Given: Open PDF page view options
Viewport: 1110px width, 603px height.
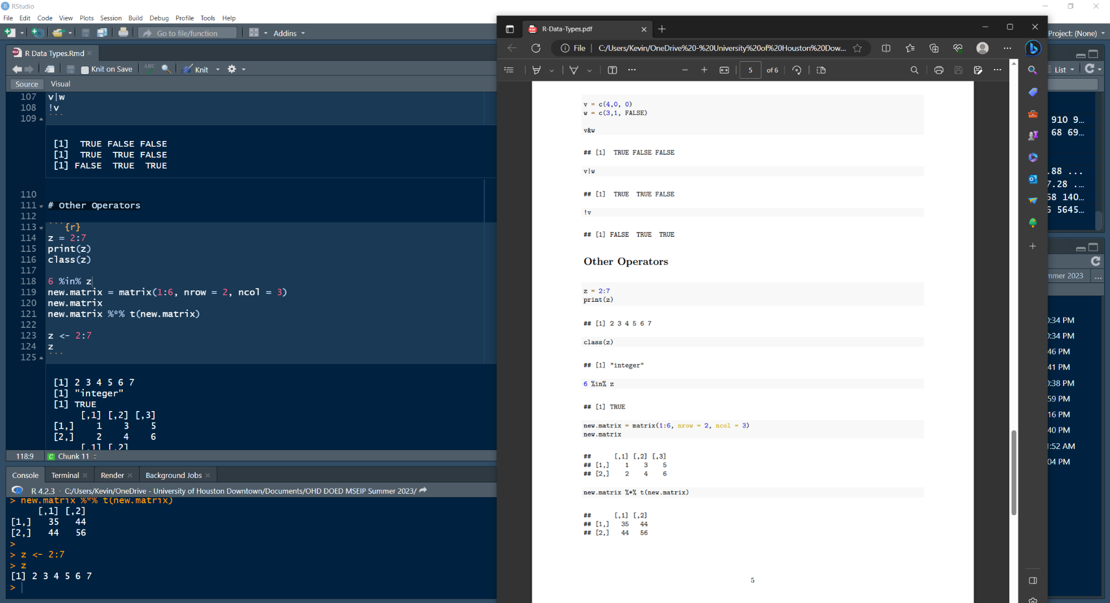Looking at the screenshot, I should 821,70.
